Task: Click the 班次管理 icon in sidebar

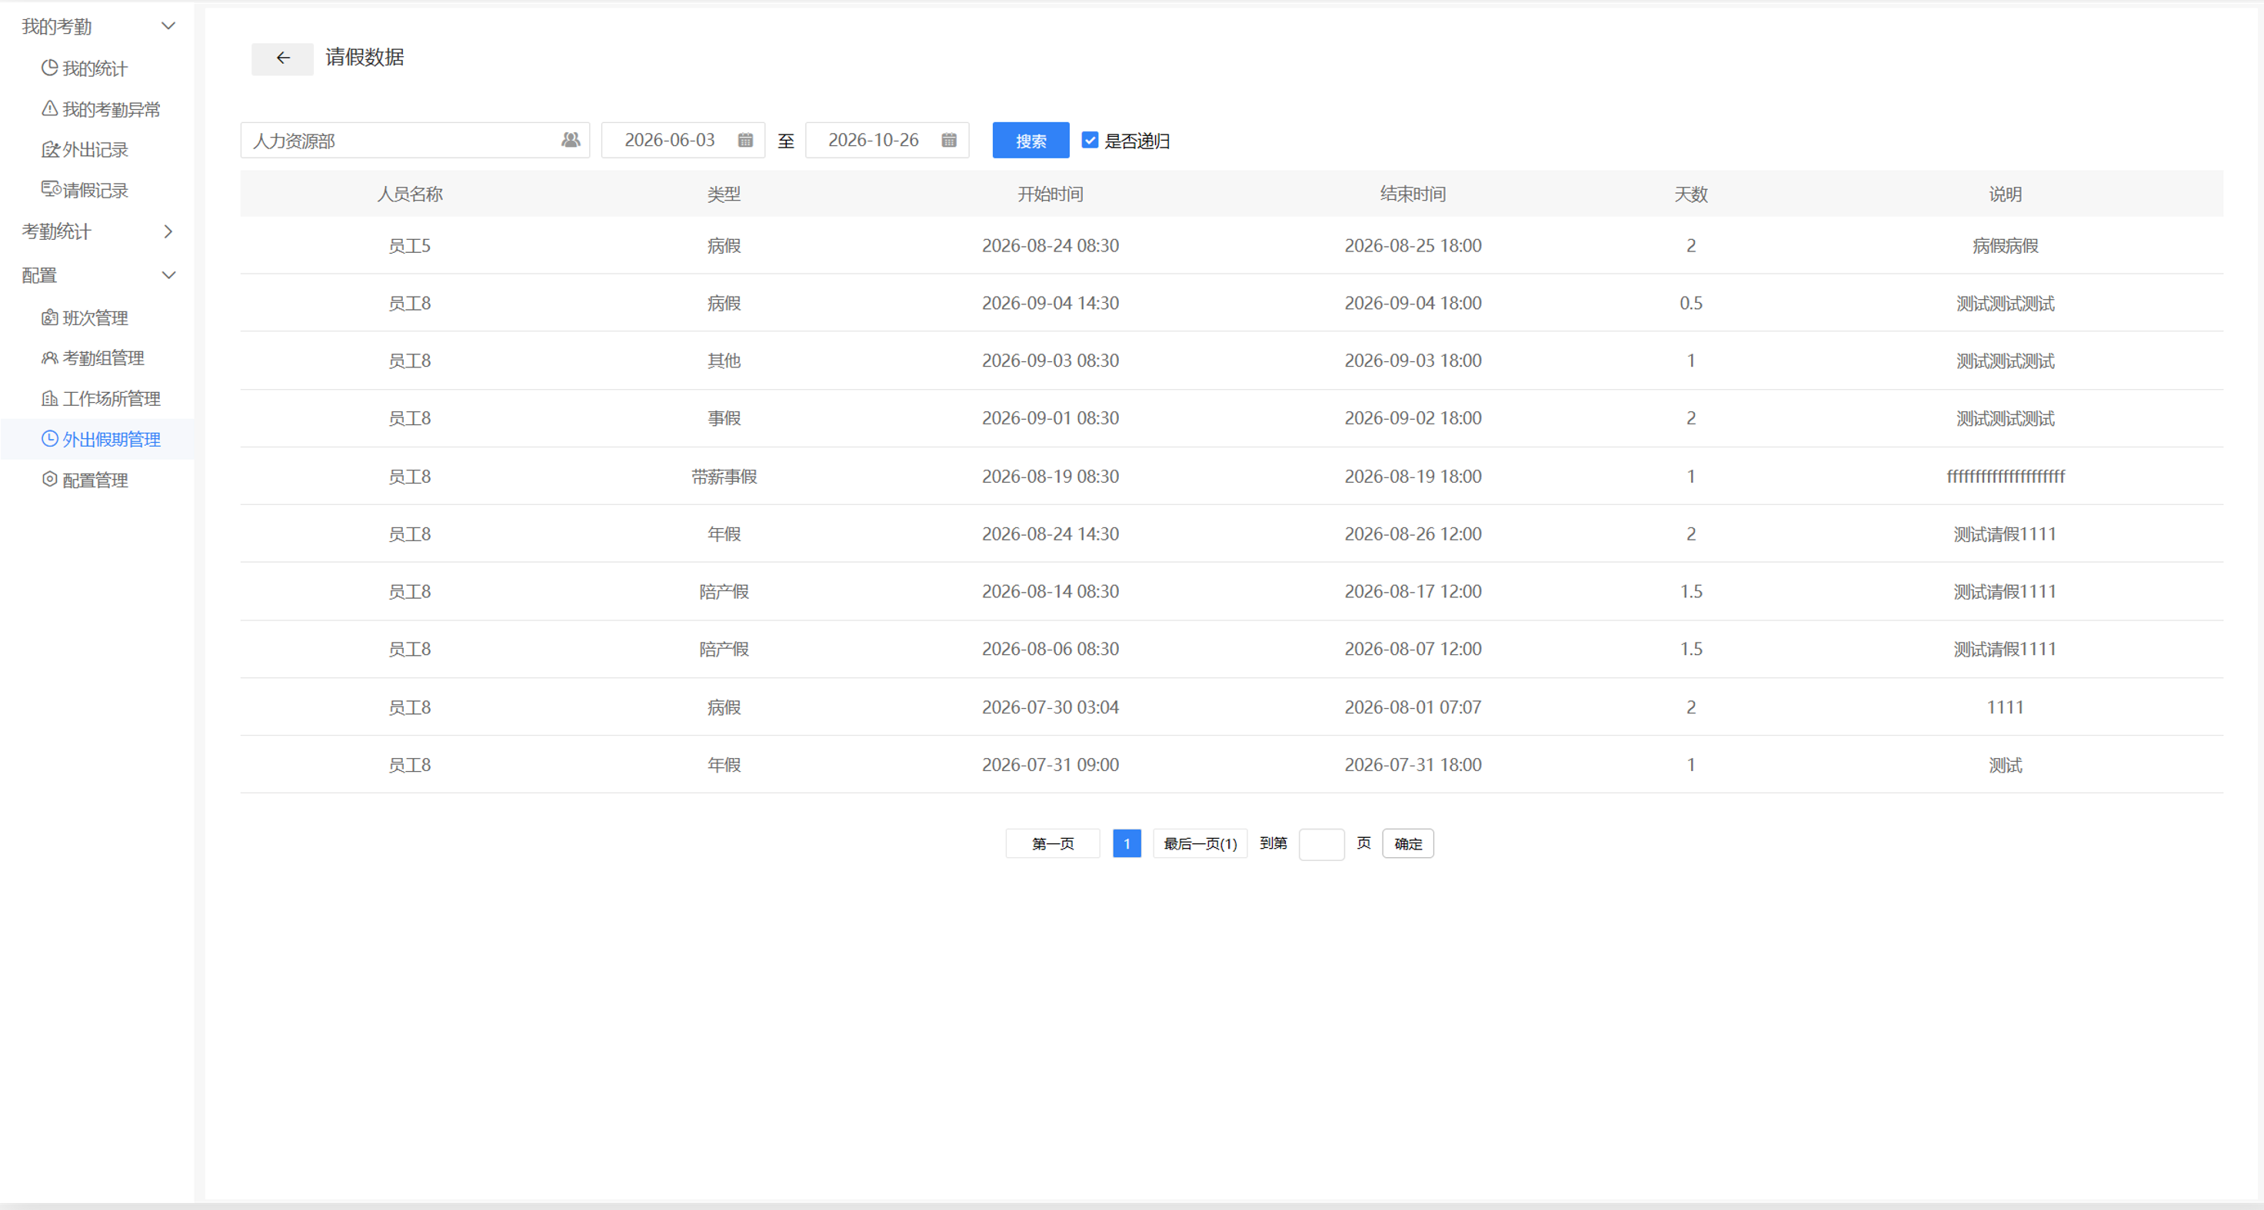Action: tap(50, 317)
